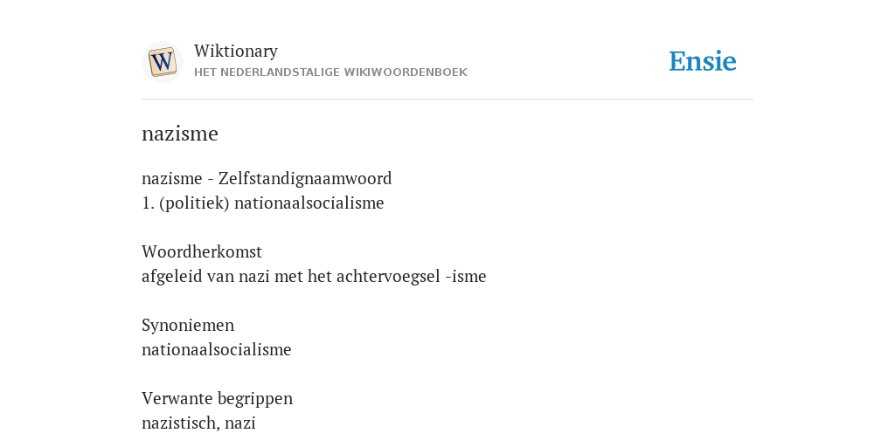Click the Woordherkomst heading
Screen dimensions: 895x447
(x=202, y=251)
